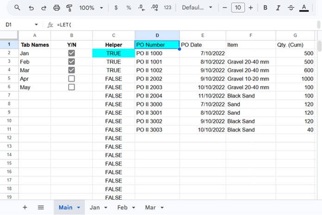Select column E header
Screen dimensions: 322x215
tap(203, 35)
